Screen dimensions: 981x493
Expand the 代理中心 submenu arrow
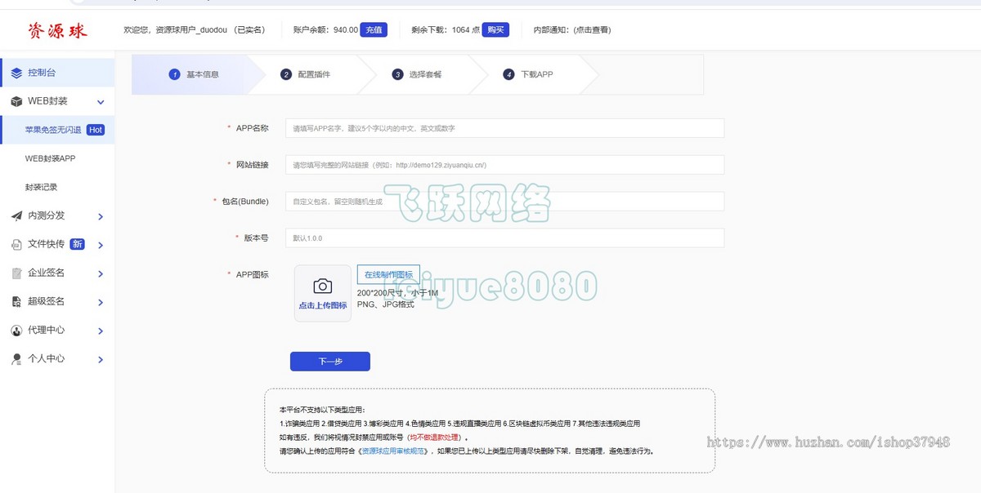coord(101,331)
